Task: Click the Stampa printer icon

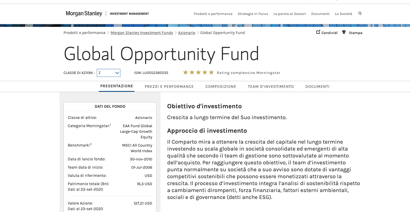Action: tap(344, 32)
